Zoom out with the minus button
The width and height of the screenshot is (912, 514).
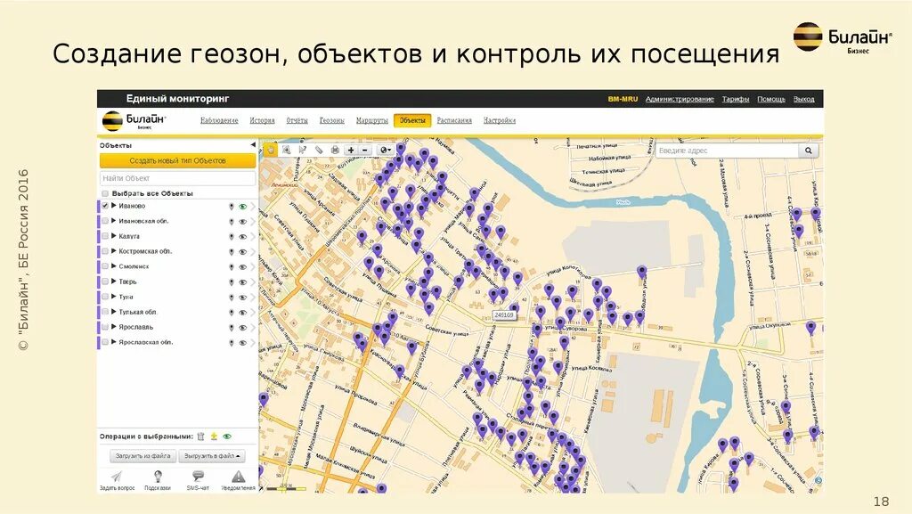click(x=364, y=150)
